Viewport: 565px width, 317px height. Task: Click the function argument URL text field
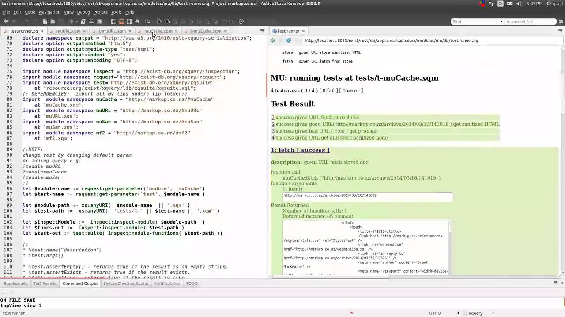click(368, 197)
